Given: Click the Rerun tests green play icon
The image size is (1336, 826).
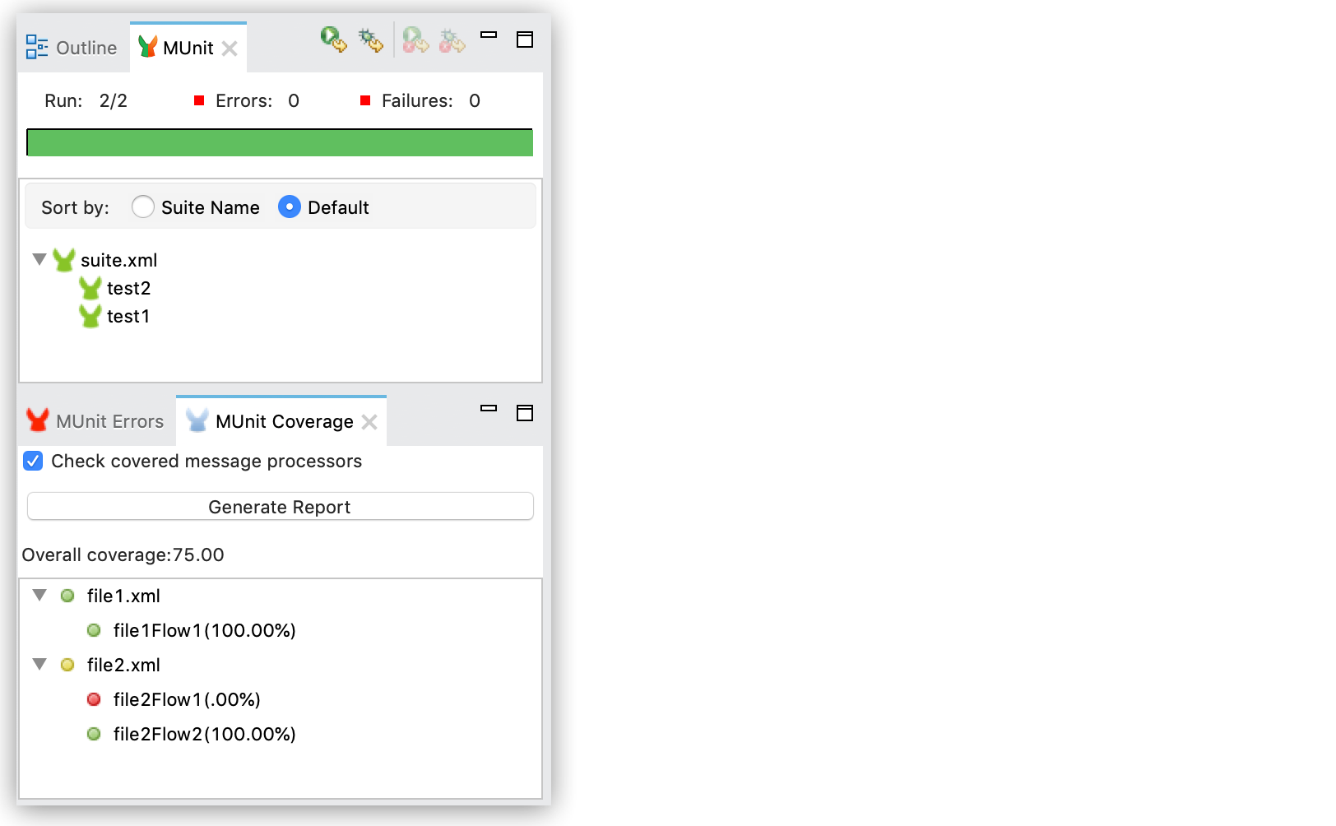Looking at the screenshot, I should (x=333, y=39).
